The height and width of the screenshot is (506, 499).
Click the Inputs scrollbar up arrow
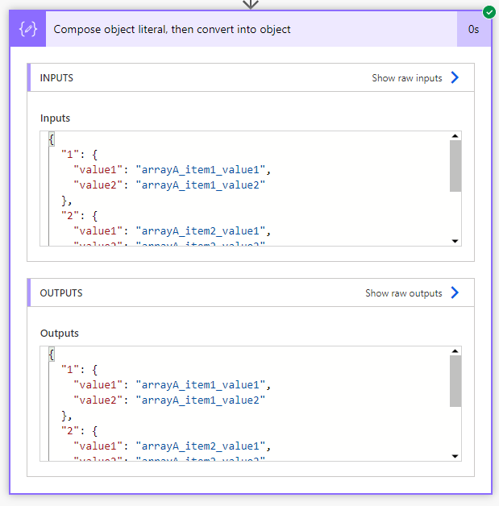point(455,136)
